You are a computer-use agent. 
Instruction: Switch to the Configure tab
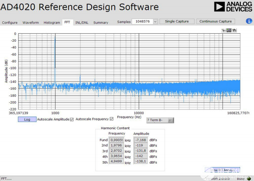click(x=10, y=22)
